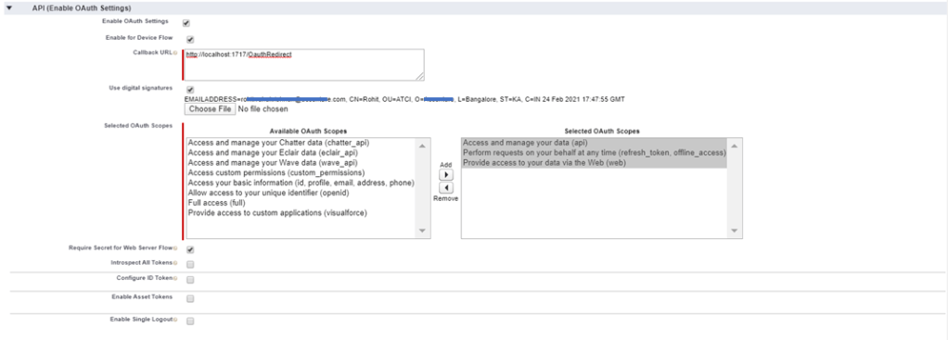Image resolution: width=948 pixels, height=340 pixels.
Task: Select Access and manage your Chatter data scope
Action: click(x=278, y=143)
